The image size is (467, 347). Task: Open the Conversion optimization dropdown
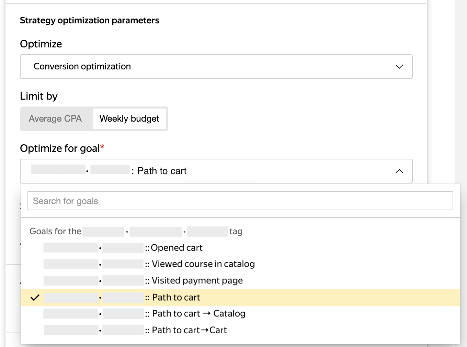coord(216,67)
